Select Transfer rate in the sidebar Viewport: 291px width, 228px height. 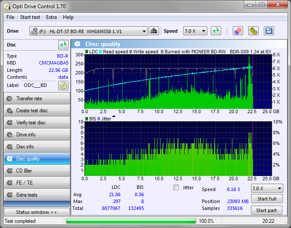[37, 99]
